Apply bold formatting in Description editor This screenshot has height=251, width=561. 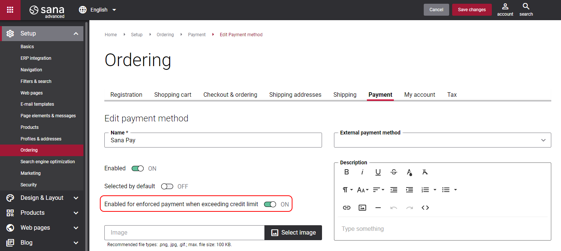[347, 172]
